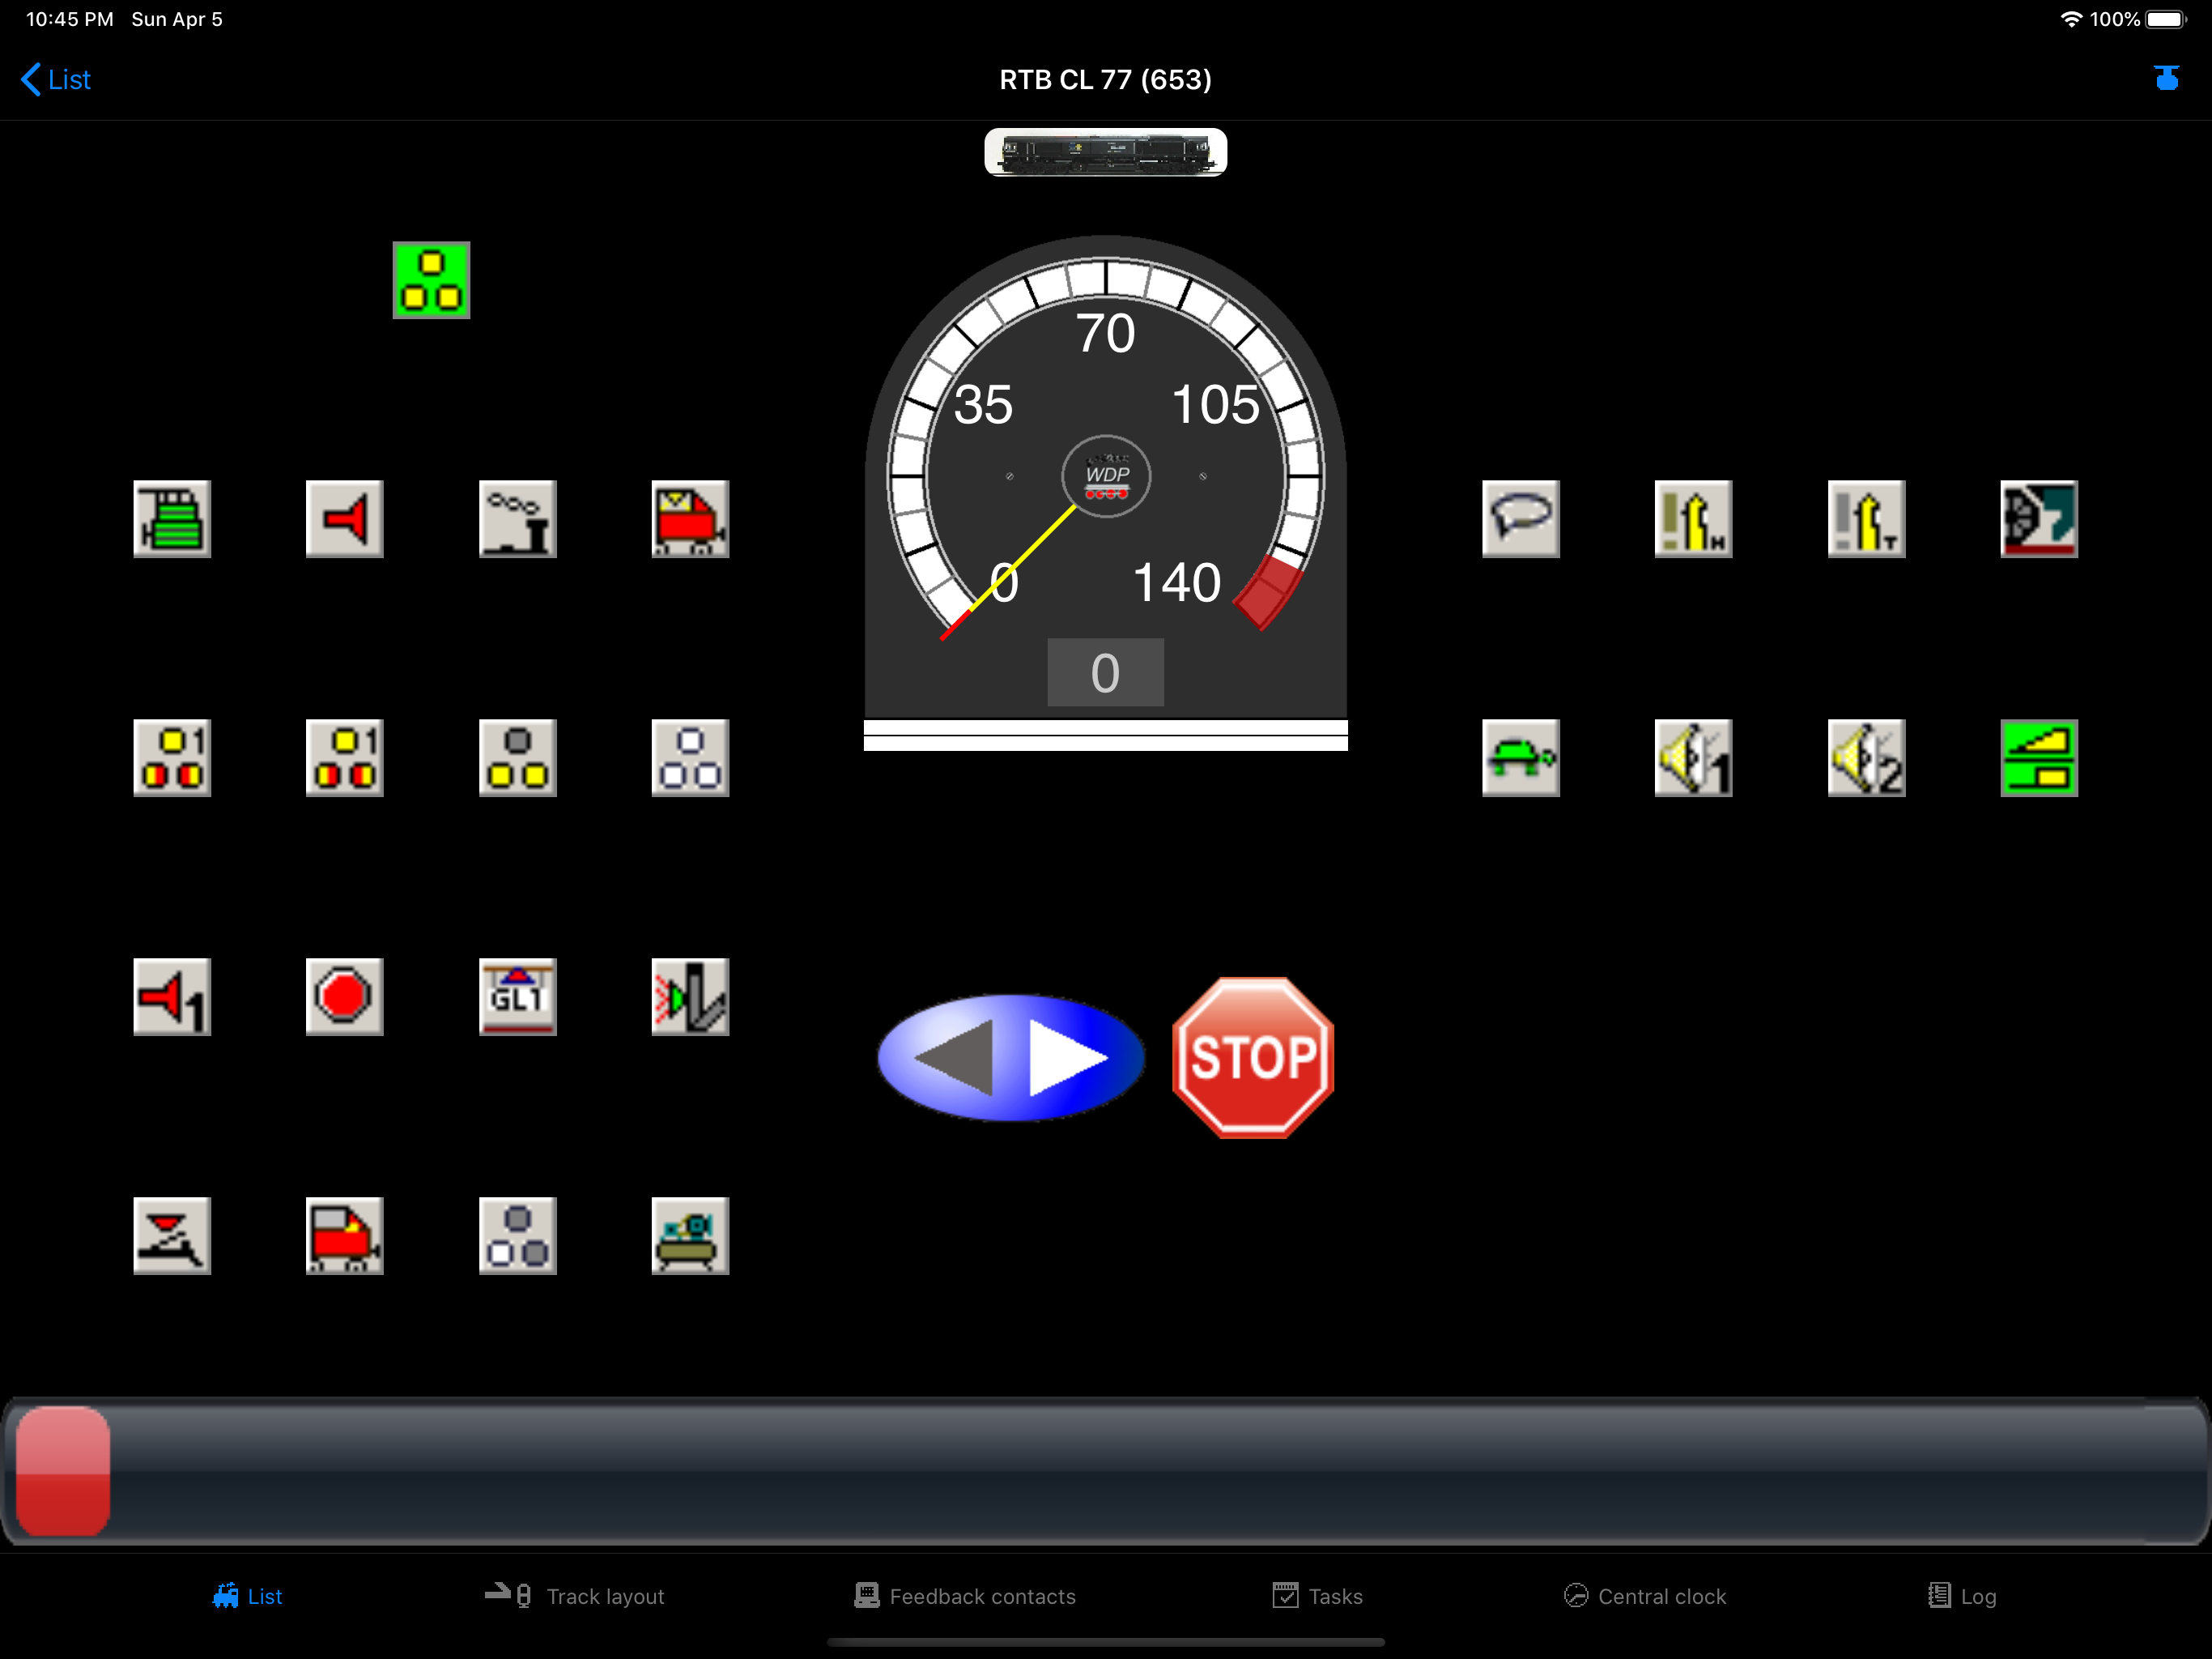
Task: Sound the red horn numbered 1
Action: click(x=172, y=998)
